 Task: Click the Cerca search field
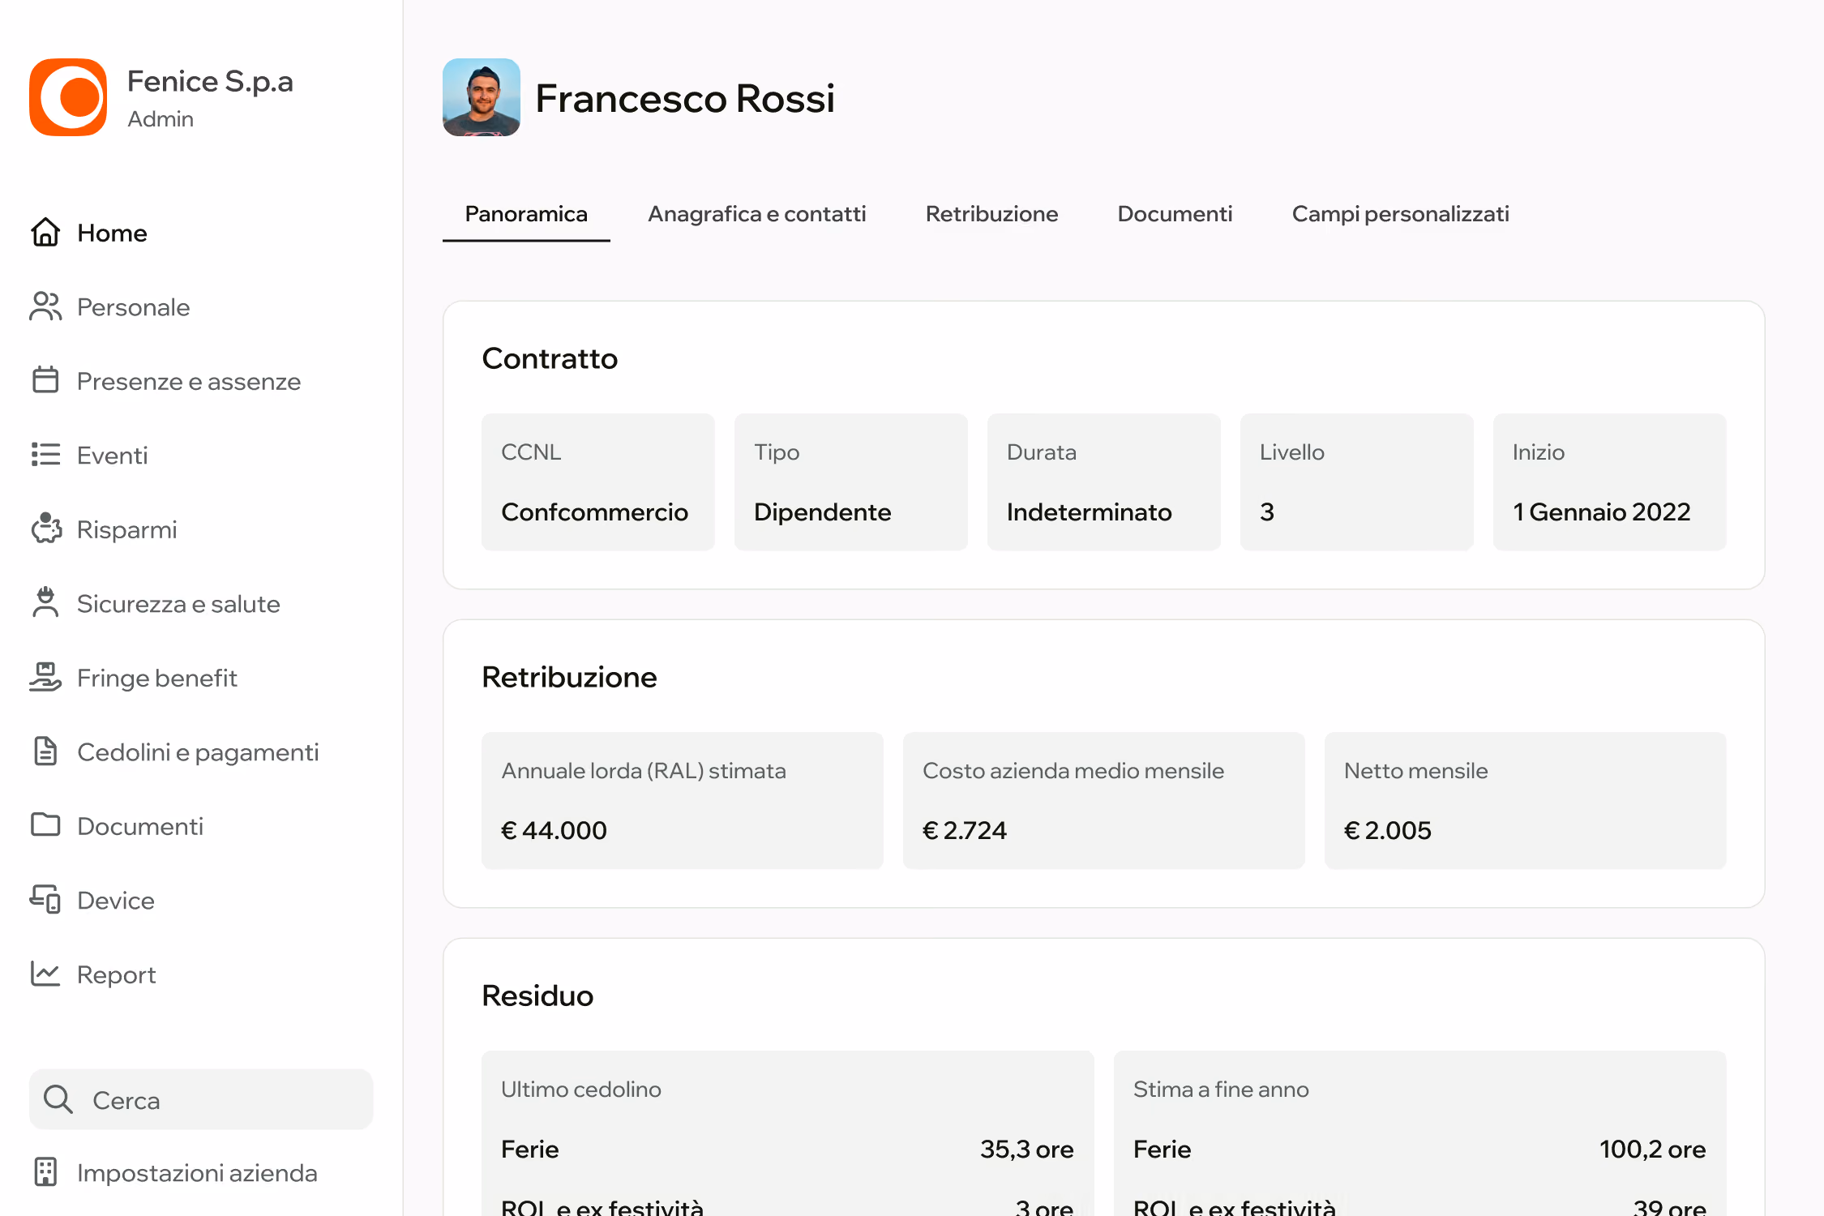click(201, 1099)
